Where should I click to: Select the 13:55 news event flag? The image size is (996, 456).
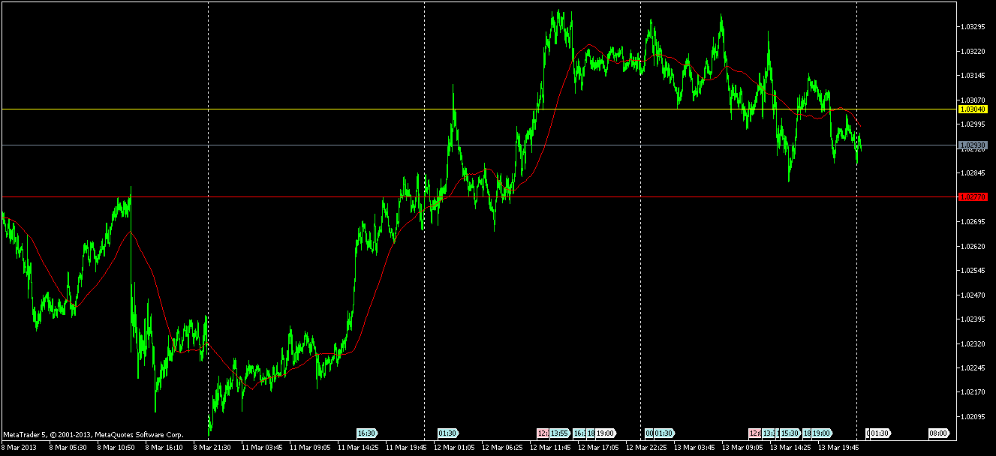click(x=560, y=433)
